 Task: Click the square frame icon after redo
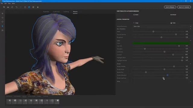25,7
